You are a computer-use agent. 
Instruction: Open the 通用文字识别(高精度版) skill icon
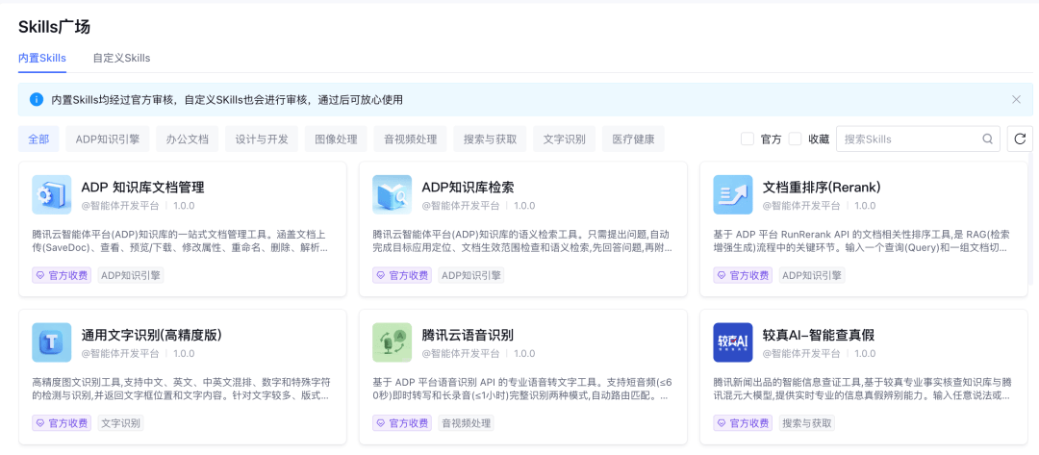(x=52, y=342)
